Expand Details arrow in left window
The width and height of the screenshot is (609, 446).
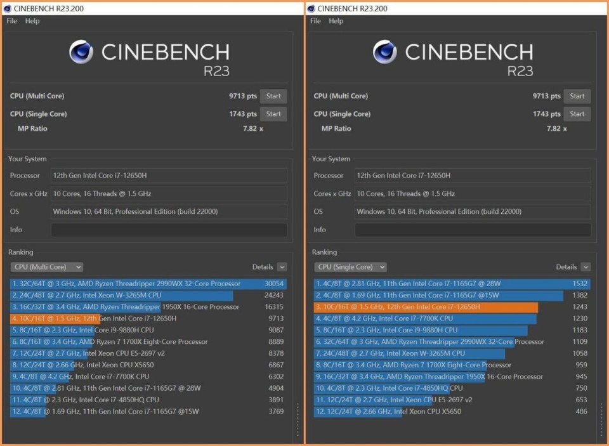(282, 267)
